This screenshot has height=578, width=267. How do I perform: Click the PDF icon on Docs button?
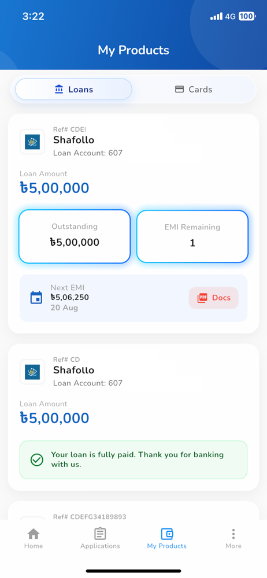pyautogui.click(x=202, y=298)
